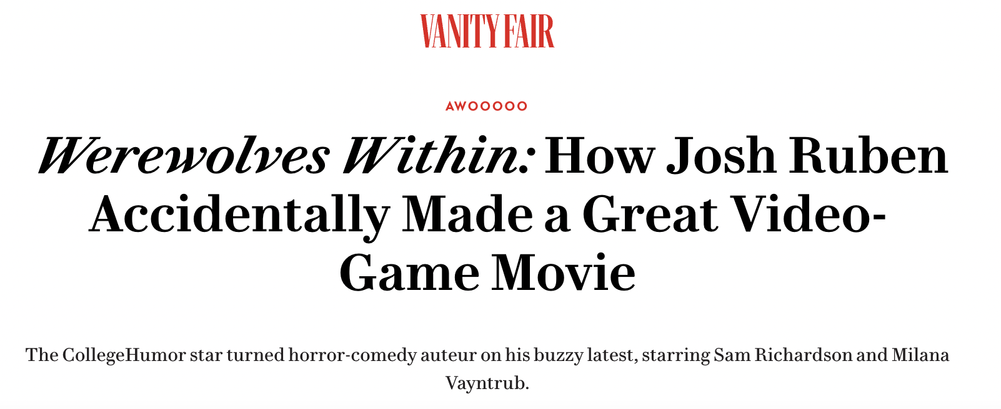Image resolution: width=1001 pixels, height=409 pixels.
Task: Click the word Accidentally in the headline
Action: point(239,215)
